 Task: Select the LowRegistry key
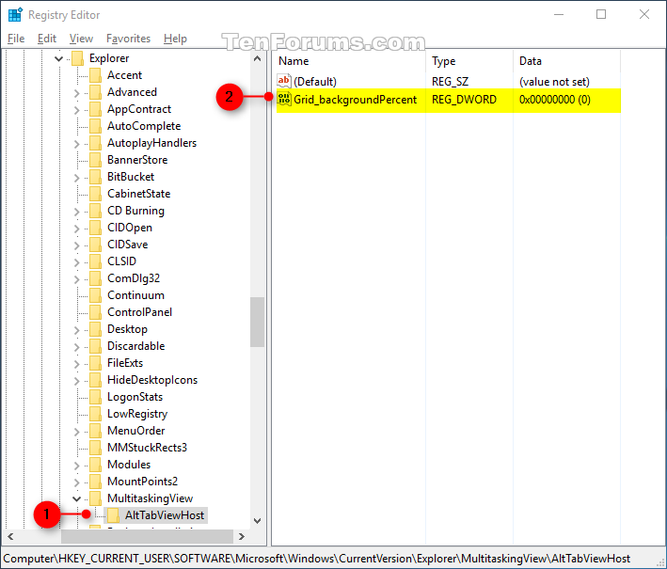pyautogui.click(x=137, y=414)
